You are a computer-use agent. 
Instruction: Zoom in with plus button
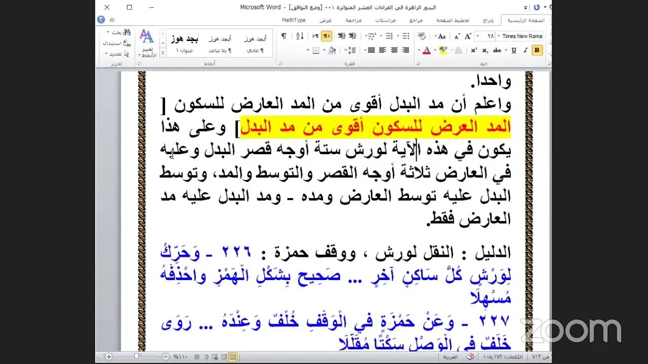click(109, 356)
